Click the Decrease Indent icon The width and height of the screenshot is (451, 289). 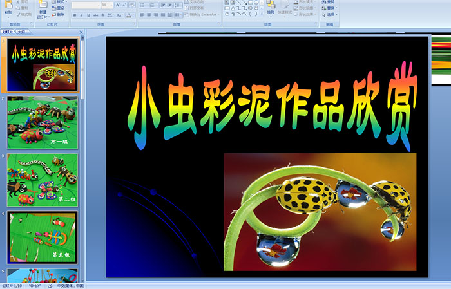162,5
